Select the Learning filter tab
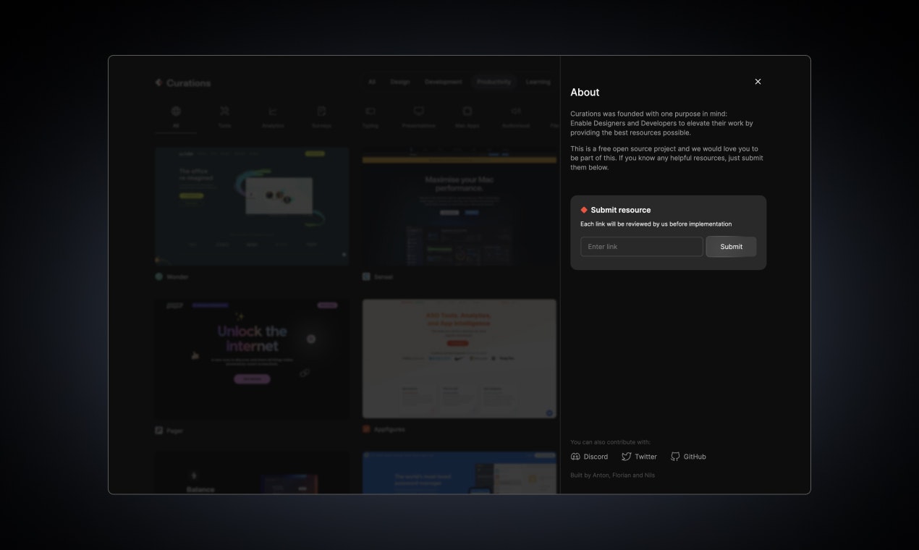 click(538, 82)
